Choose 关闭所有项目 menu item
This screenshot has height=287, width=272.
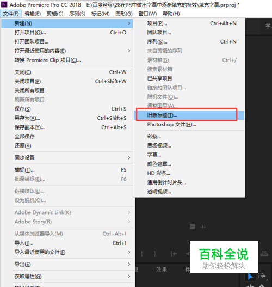[67, 90]
